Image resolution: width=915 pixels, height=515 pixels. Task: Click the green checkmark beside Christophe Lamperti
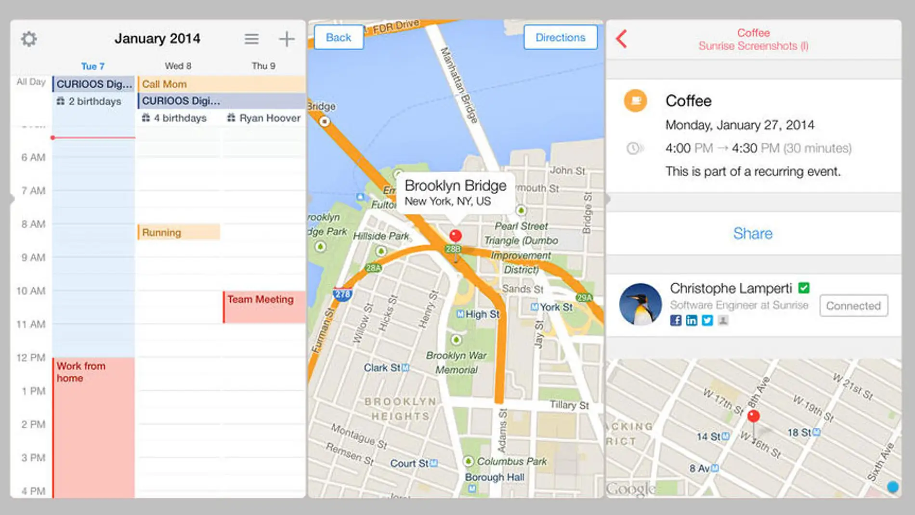coord(804,288)
